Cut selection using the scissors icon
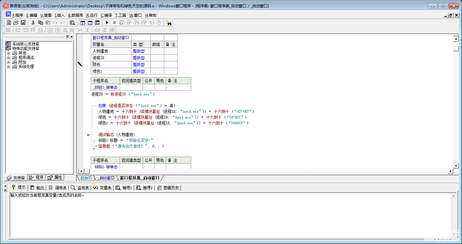Image resolution: width=462 pixels, height=244 pixels. click(x=33, y=22)
